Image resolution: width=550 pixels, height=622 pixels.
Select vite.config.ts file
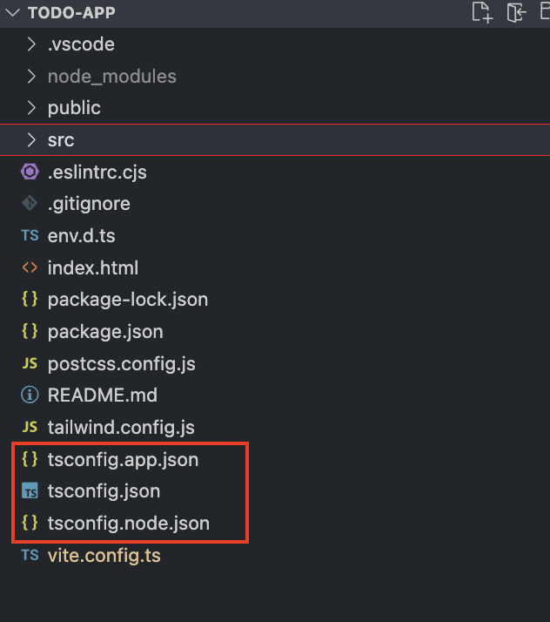point(104,555)
